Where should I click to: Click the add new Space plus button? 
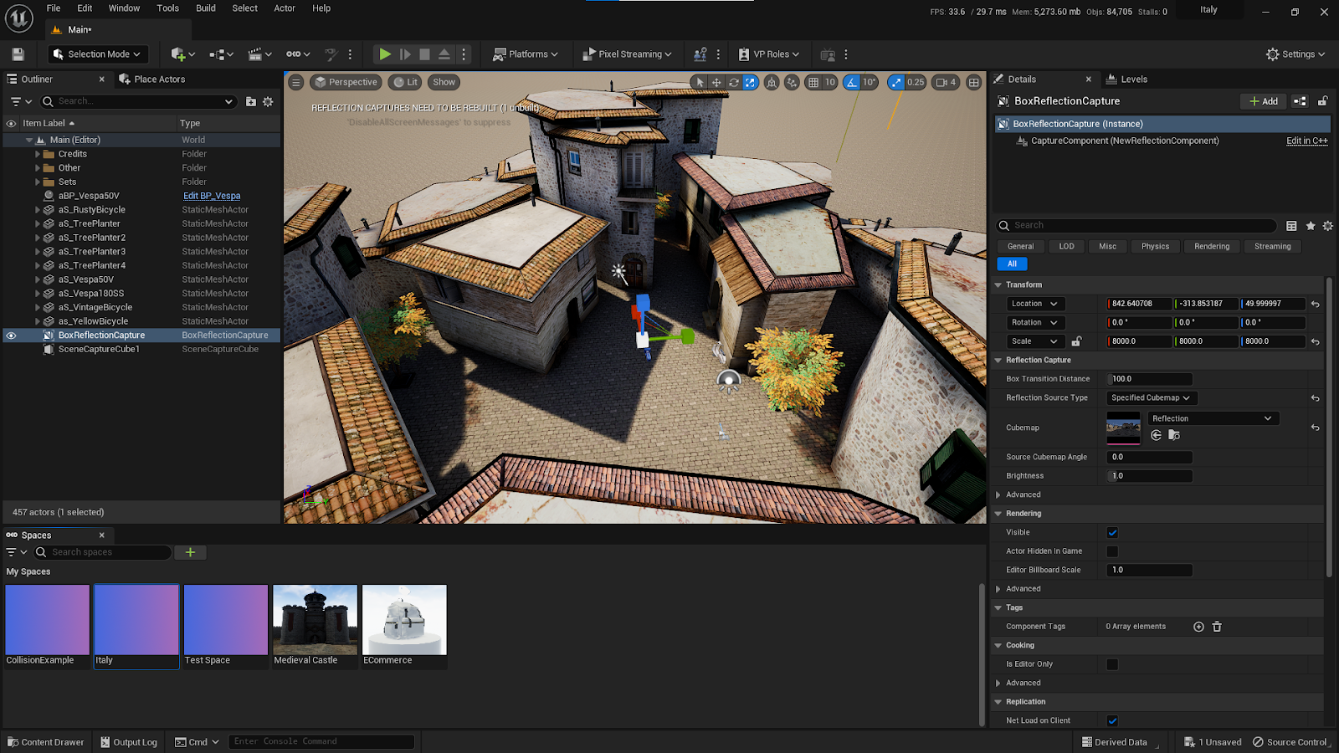tap(190, 552)
